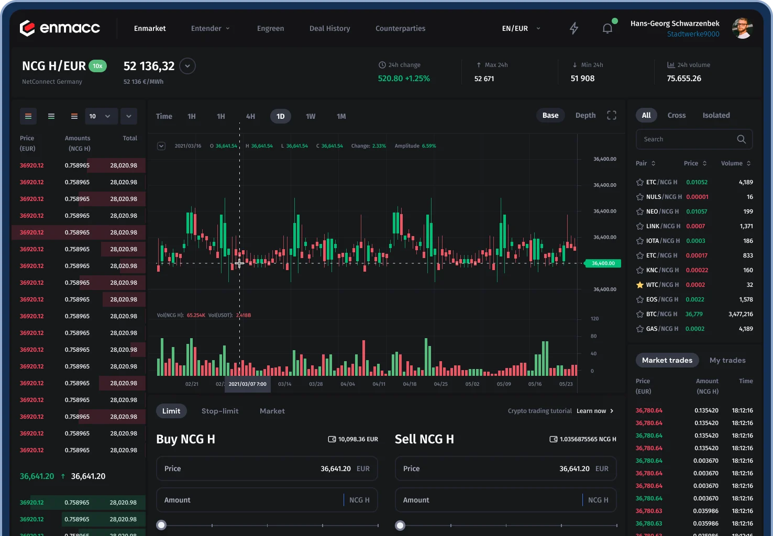Open the lightning bolt quick actions icon

(574, 28)
